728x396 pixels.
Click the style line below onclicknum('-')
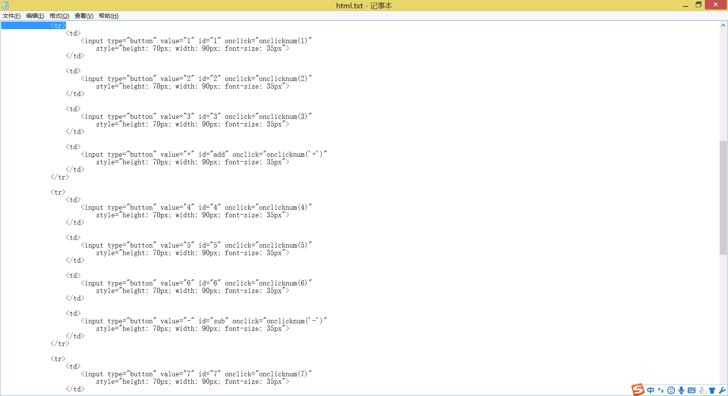[193, 329]
